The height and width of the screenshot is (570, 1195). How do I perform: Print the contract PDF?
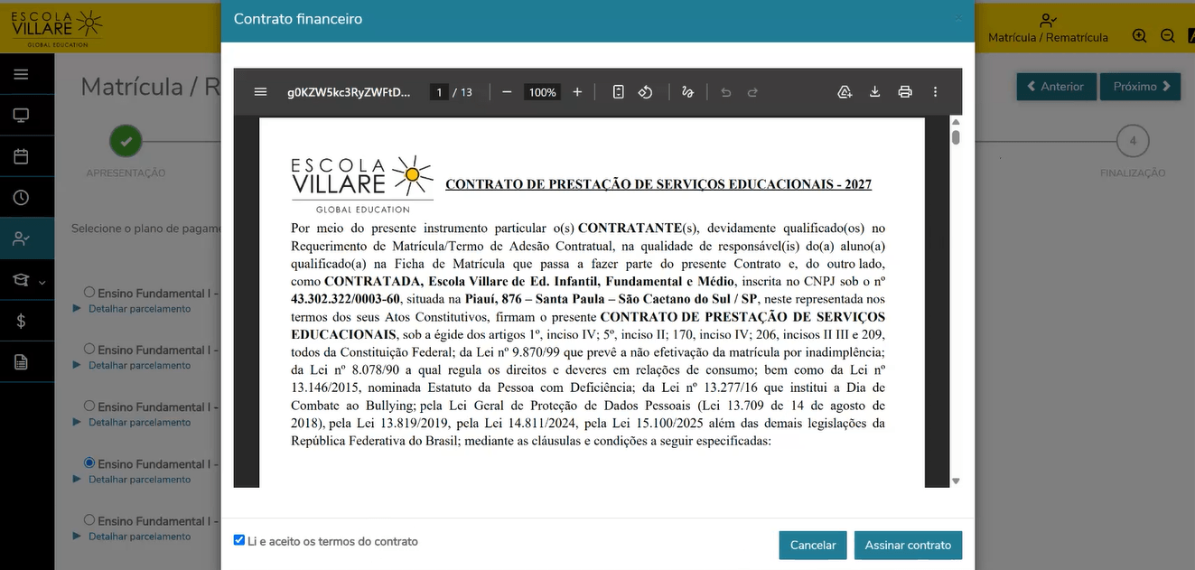[x=905, y=92]
